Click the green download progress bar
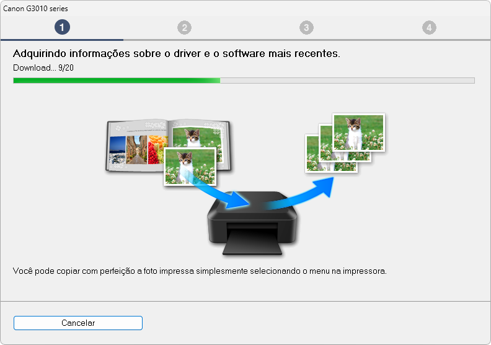The width and height of the screenshot is (491, 345). tap(244, 81)
